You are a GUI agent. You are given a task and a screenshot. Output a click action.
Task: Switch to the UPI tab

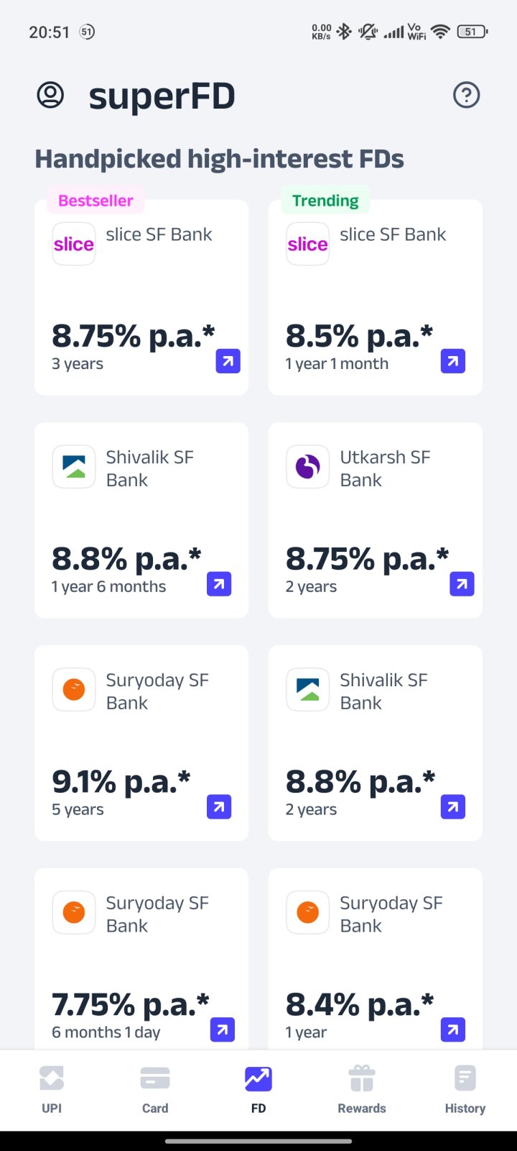click(x=52, y=1089)
